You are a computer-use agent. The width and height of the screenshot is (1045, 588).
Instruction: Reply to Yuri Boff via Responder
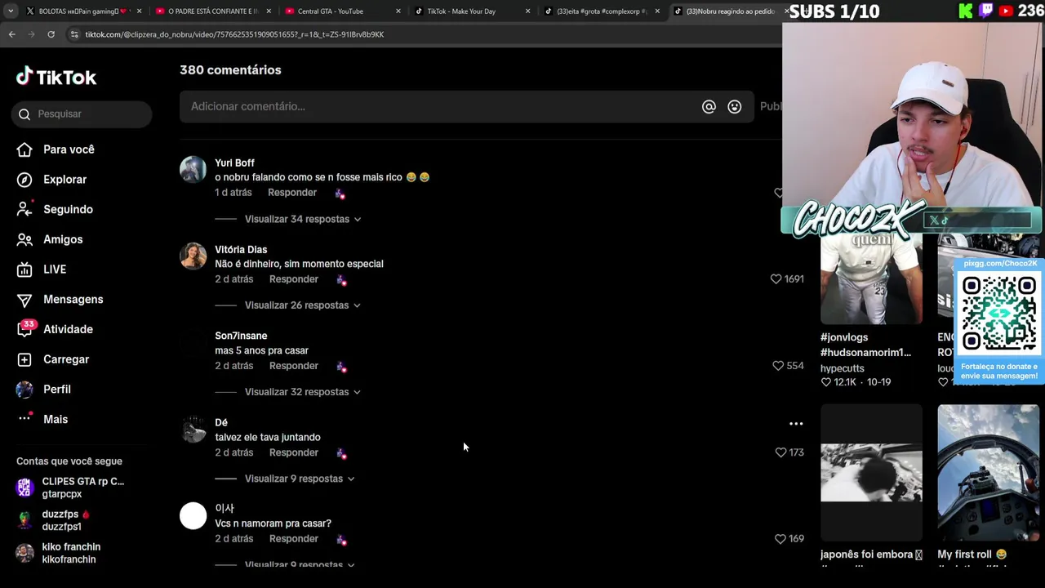[x=292, y=193]
